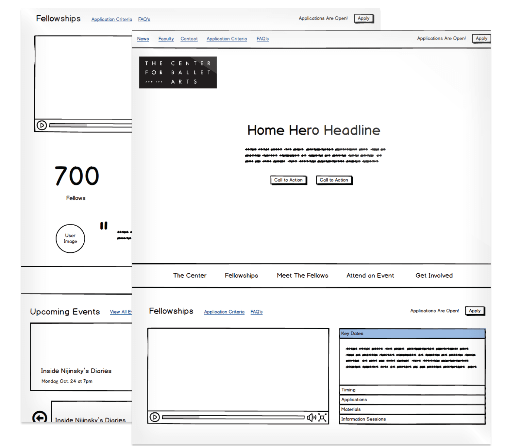The width and height of the screenshot is (523, 446).
Task: Open Meet The Fellows in main navigation
Action: [302, 276]
